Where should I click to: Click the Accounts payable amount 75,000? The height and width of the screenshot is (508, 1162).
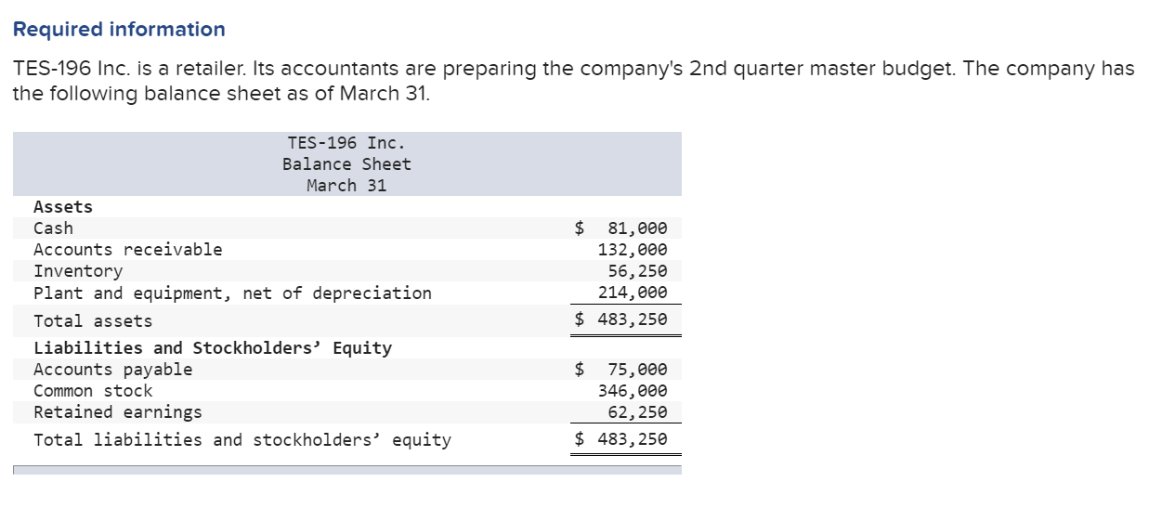click(x=636, y=370)
